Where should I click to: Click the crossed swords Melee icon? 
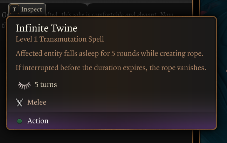tap(20, 102)
